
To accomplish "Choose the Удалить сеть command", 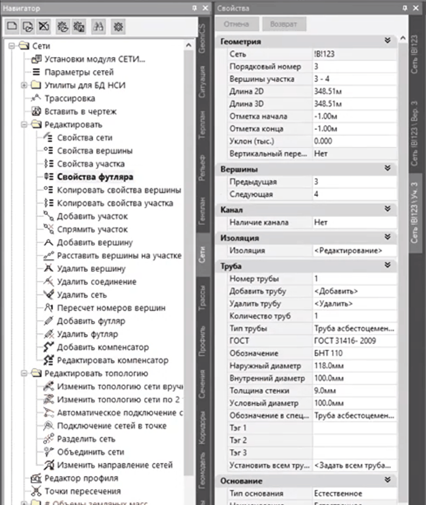I will tap(82, 295).
